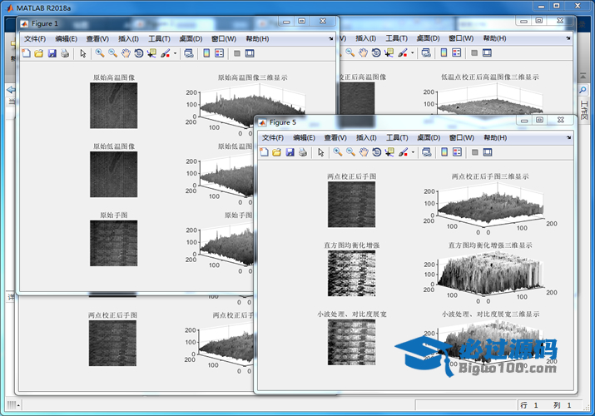Click New Figure icon in Figure 1 toolbar
Image resolution: width=595 pixels, height=416 pixels.
coord(26,53)
